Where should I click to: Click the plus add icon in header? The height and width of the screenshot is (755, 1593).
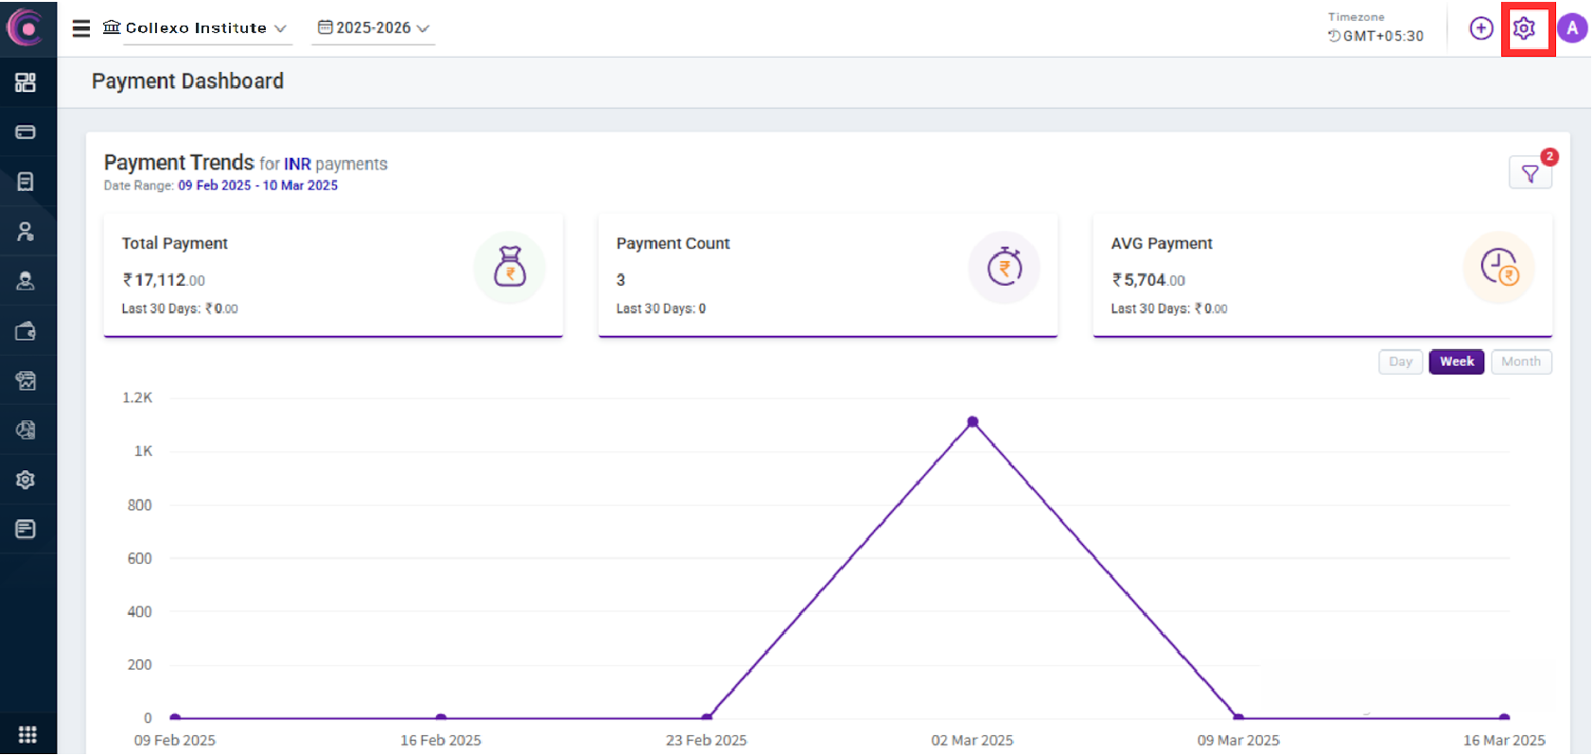click(x=1480, y=28)
